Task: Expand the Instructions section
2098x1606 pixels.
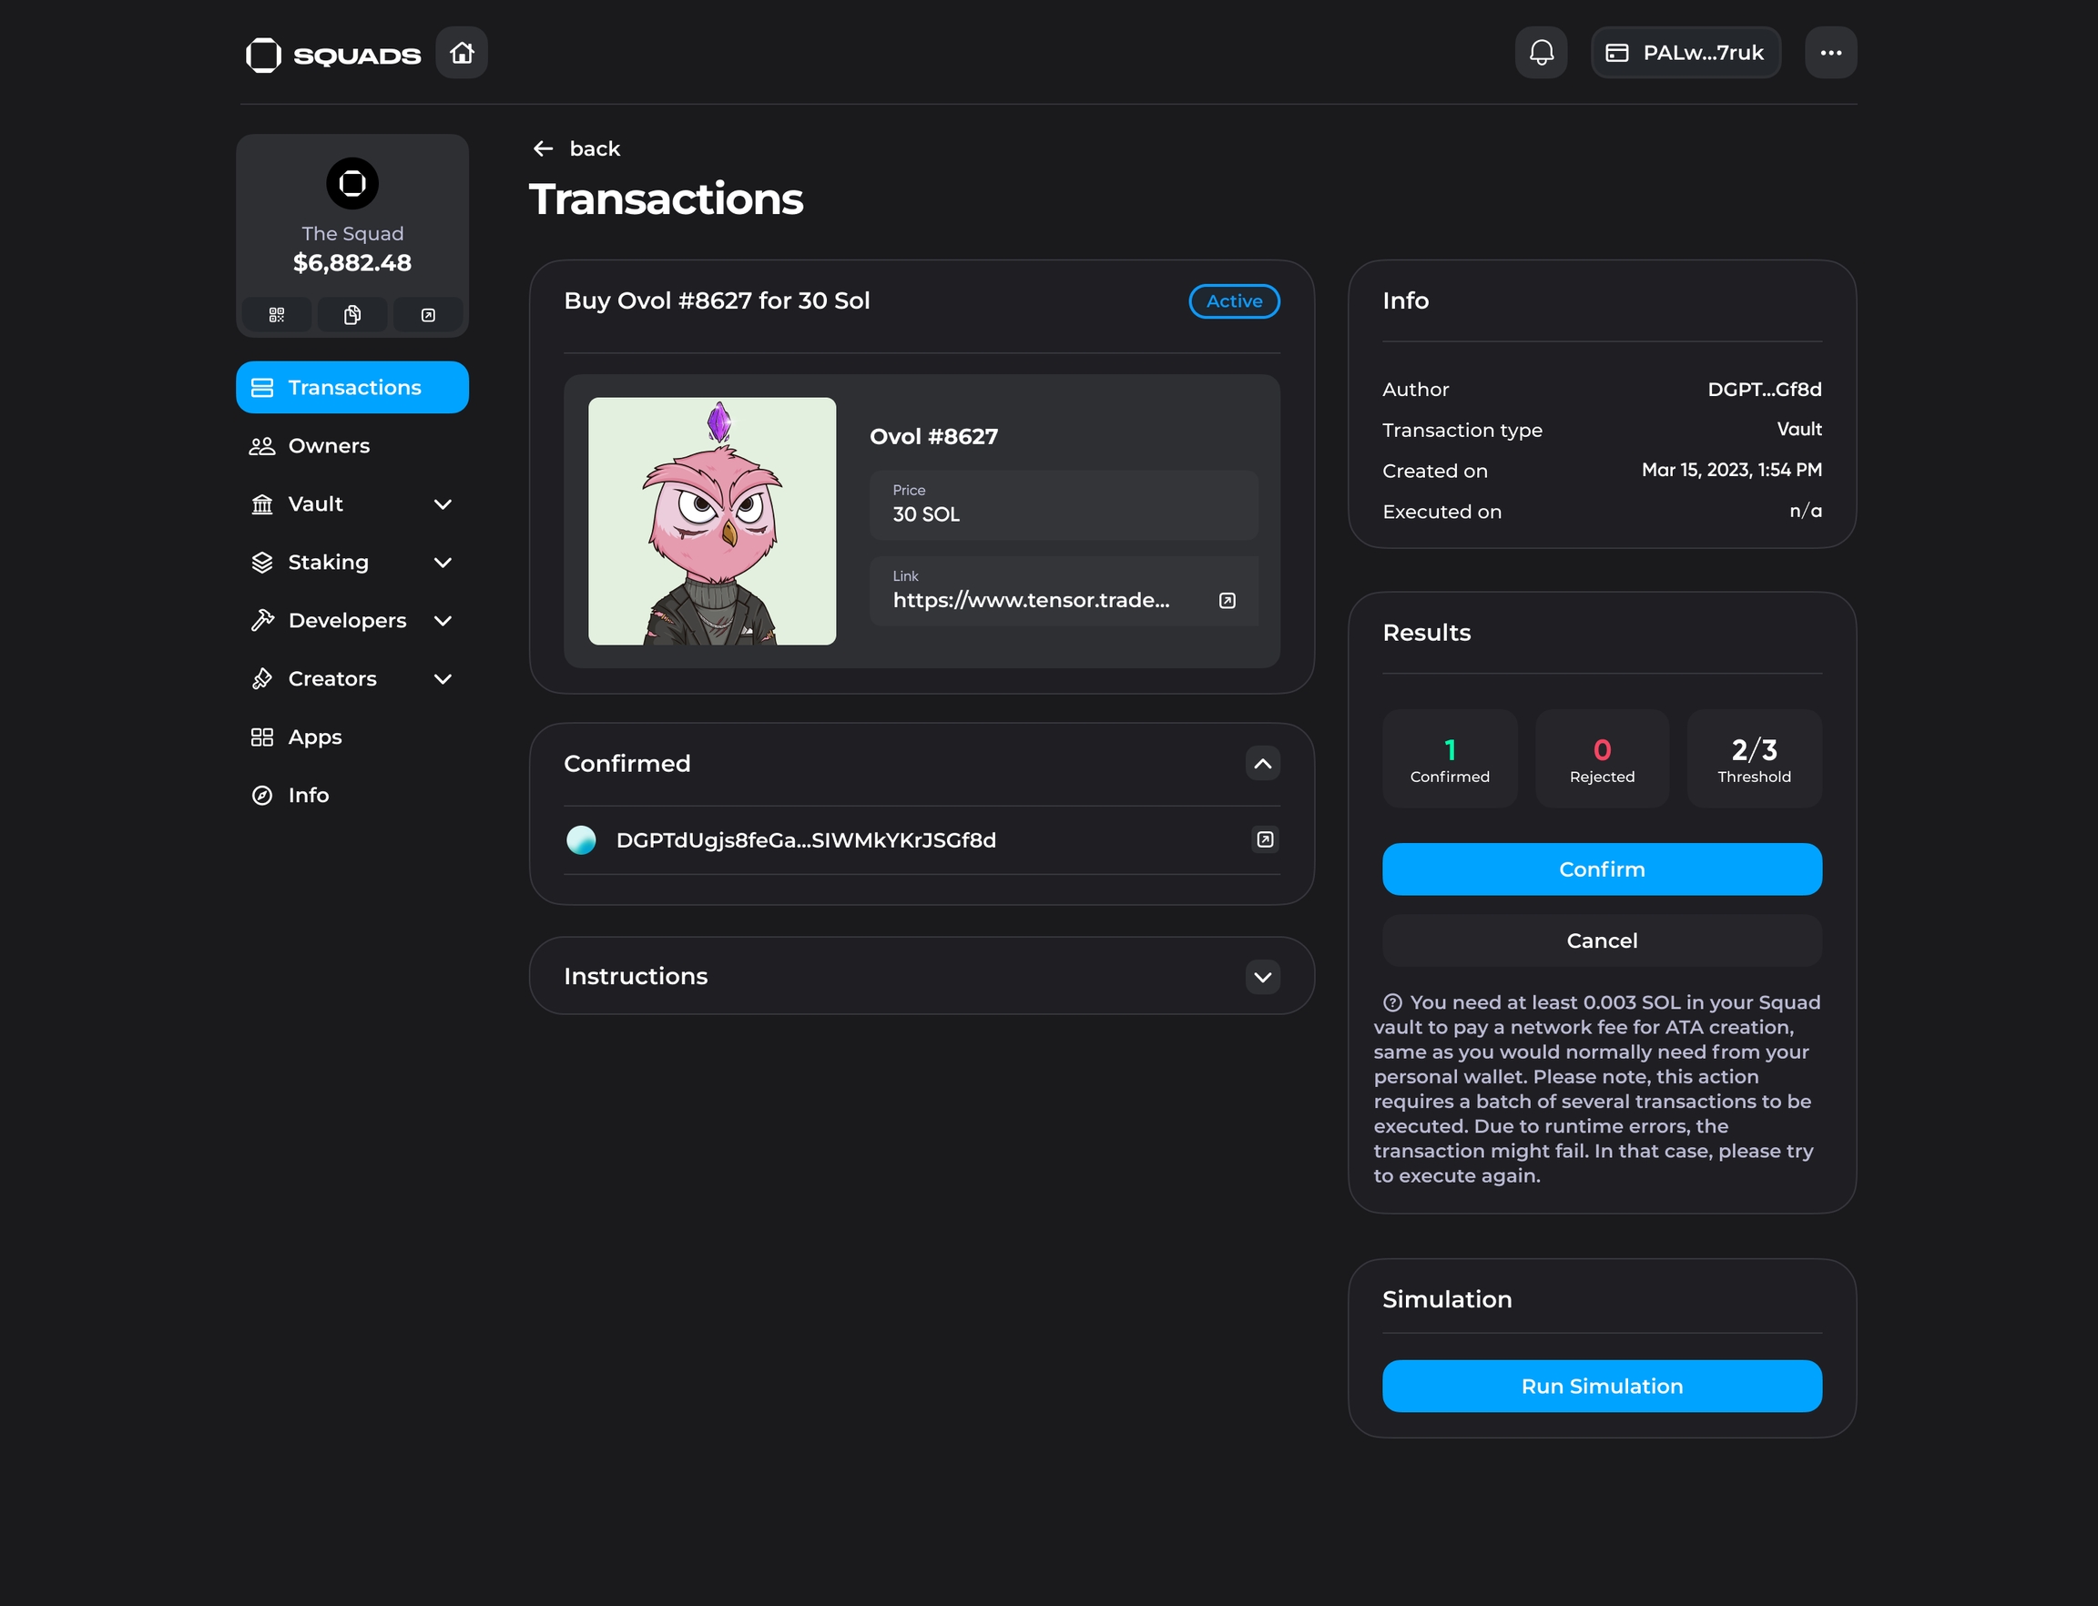Action: [x=1262, y=976]
